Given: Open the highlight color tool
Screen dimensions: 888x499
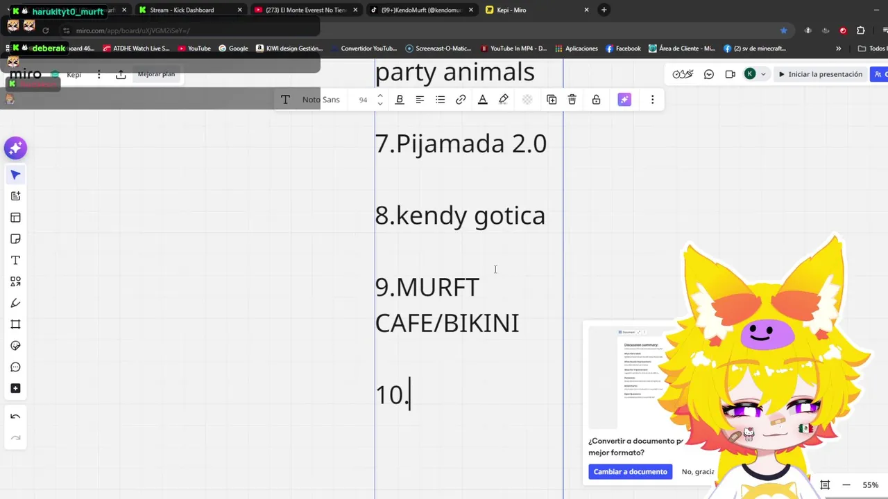Looking at the screenshot, I should (x=504, y=100).
